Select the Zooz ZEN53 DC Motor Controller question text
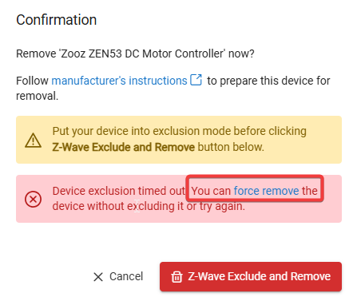The image size is (357, 301). [x=135, y=53]
